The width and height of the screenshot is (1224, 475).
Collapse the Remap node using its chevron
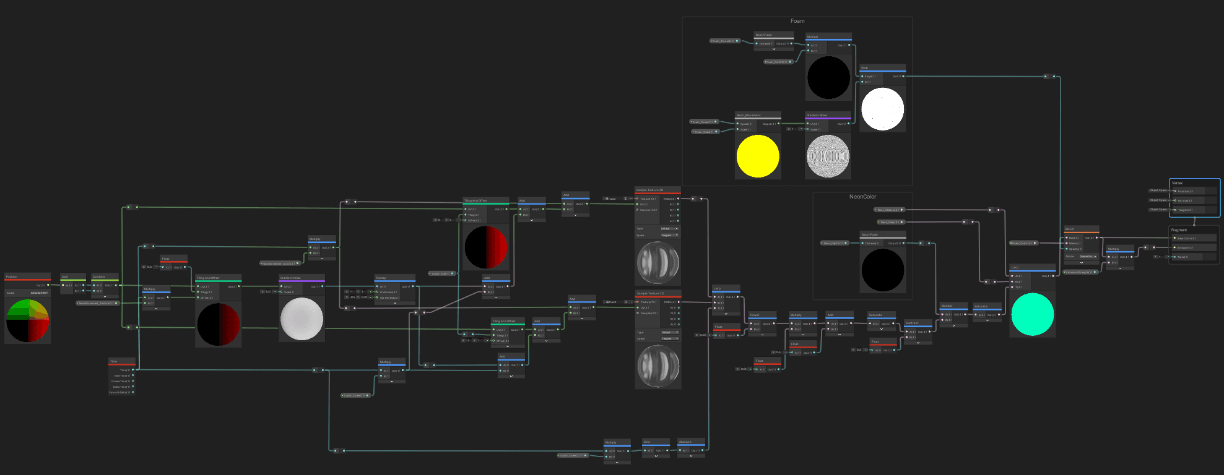tap(395, 303)
